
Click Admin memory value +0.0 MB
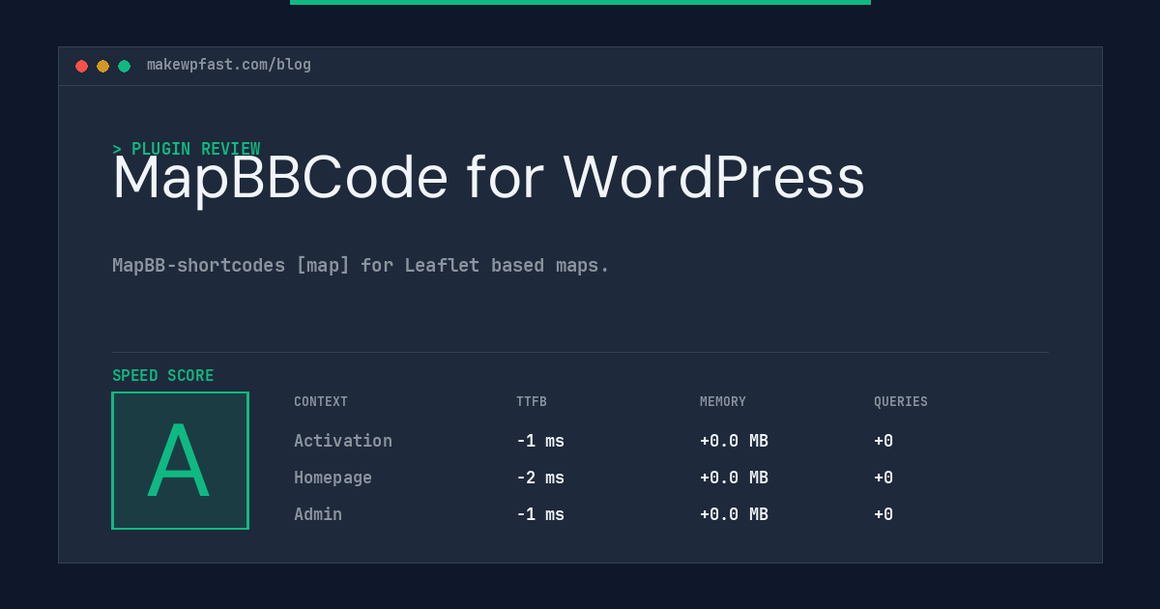tap(734, 514)
